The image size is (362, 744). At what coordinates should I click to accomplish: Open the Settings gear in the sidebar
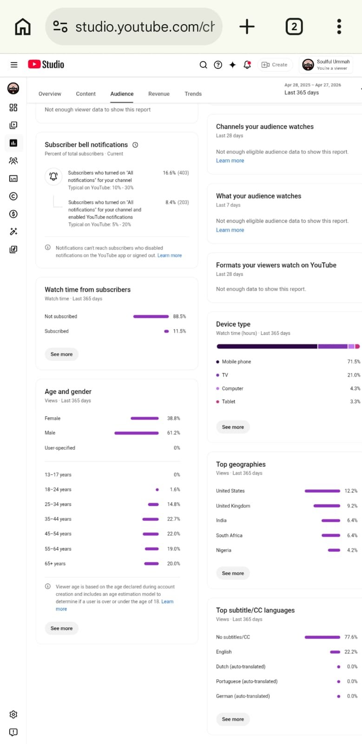(x=13, y=714)
